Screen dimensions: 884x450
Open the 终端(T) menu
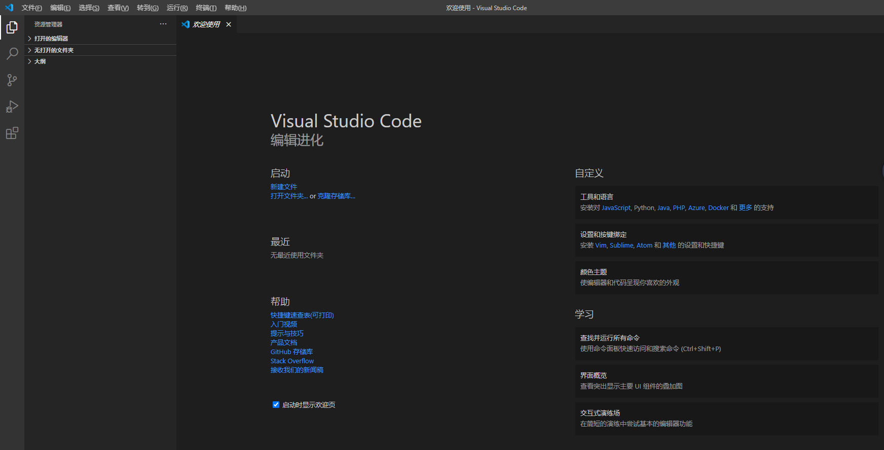206,8
